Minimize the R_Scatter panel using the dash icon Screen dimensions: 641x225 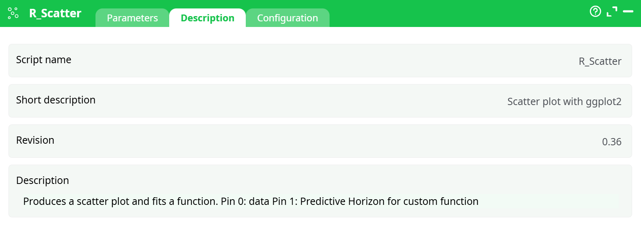click(628, 11)
